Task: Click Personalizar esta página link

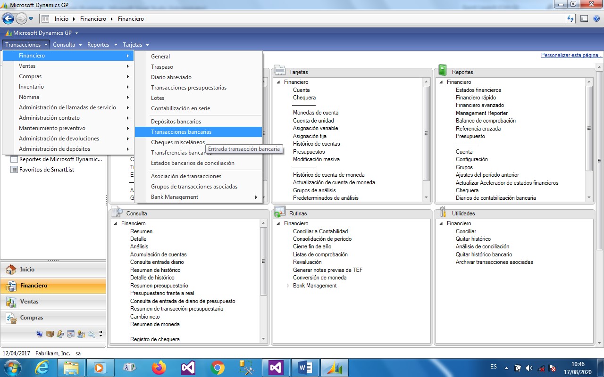Action: point(571,55)
